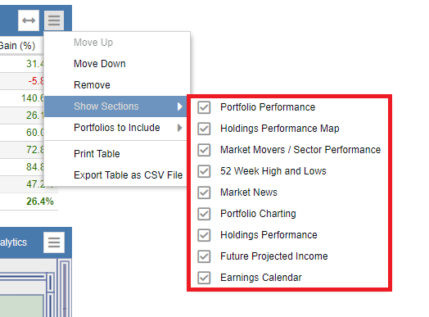Uncheck the Earnings Calendar checkbox
Viewport: 429px width, 317px height.
pos(204,278)
